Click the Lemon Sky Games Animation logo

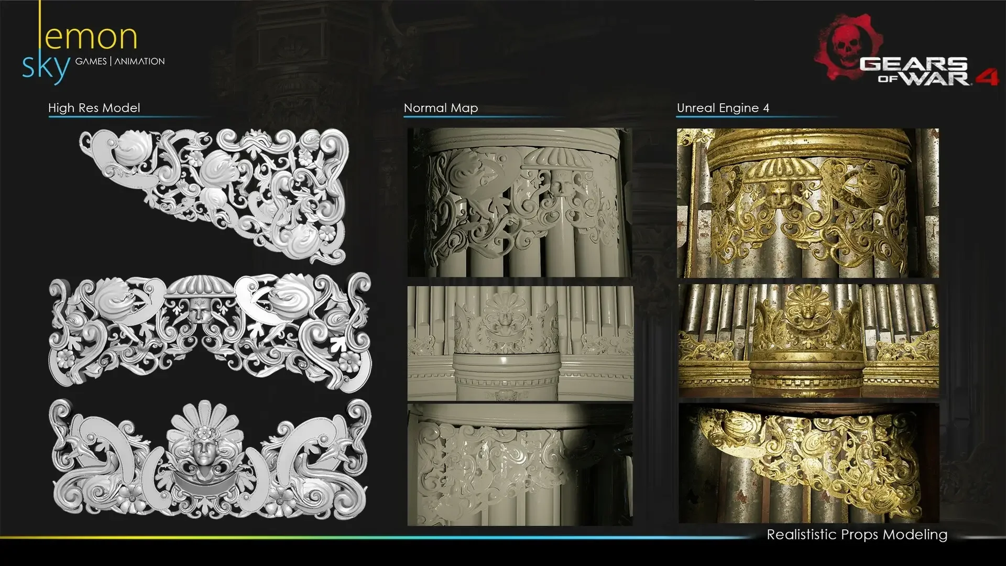pyautogui.click(x=93, y=44)
